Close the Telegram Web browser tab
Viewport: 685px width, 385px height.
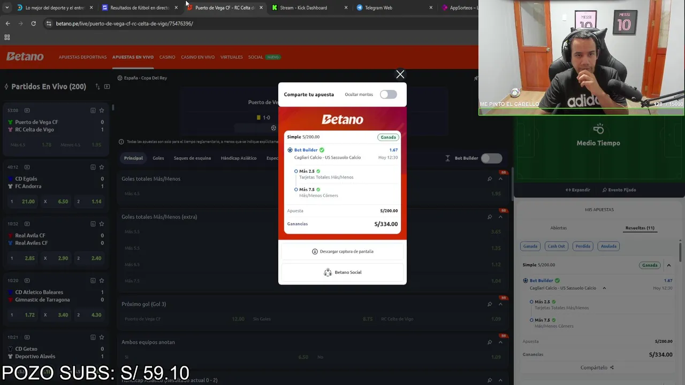tap(431, 7)
